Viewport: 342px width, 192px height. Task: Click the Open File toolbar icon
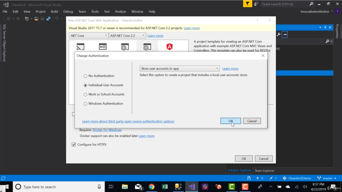(x=36, y=19)
